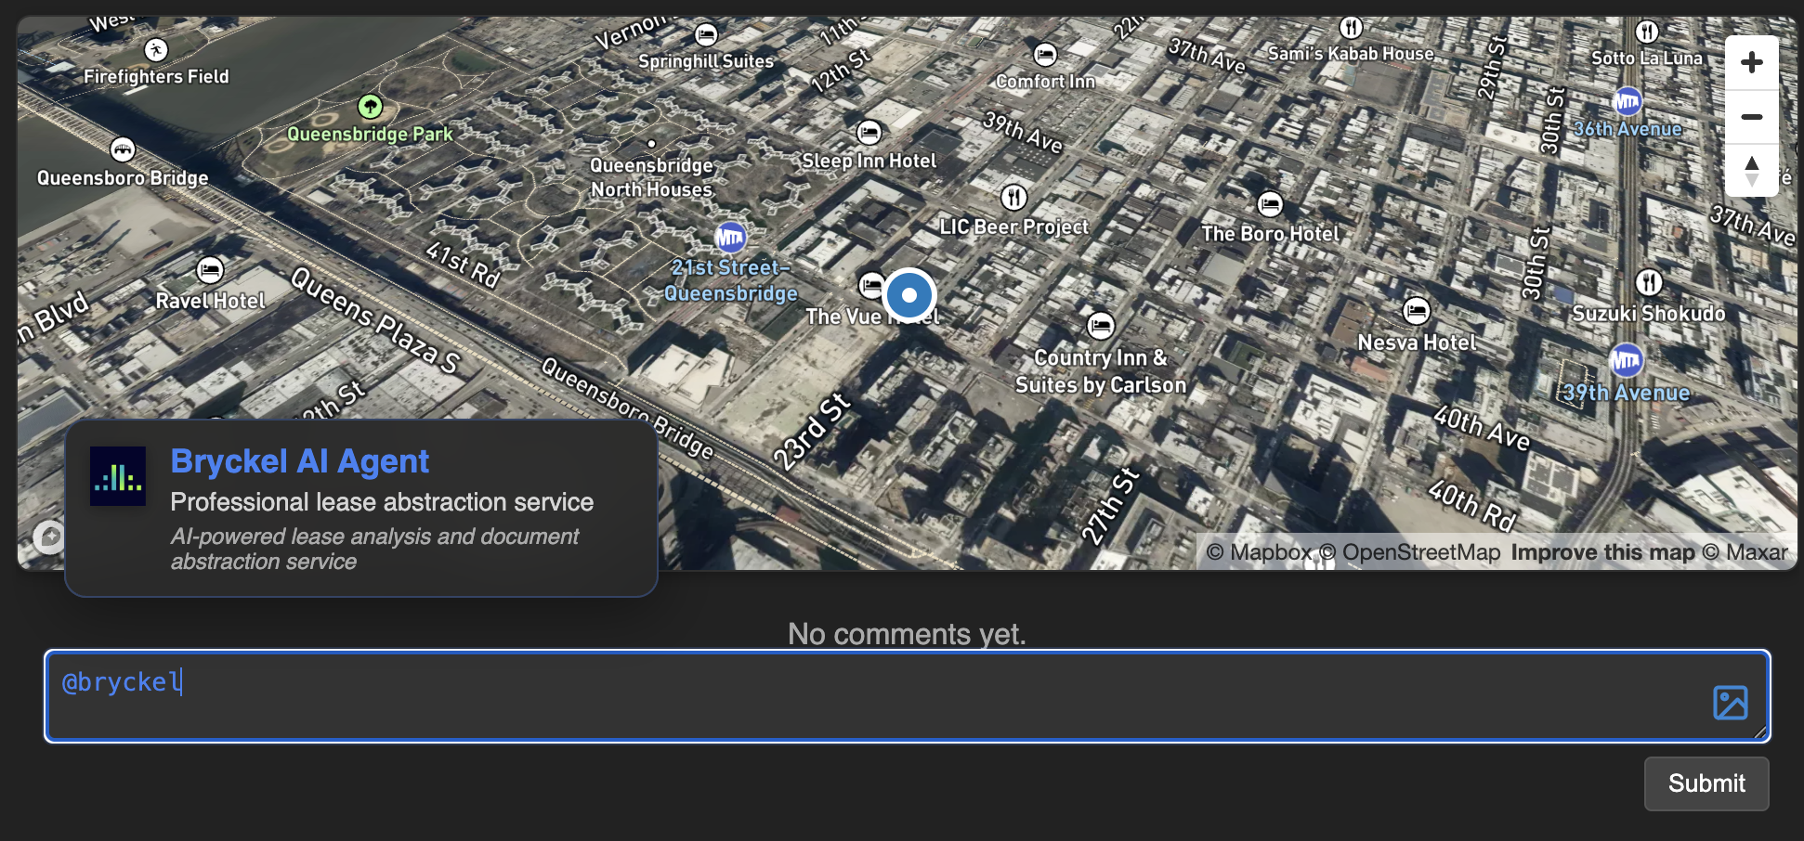Open the Mapbox attribution link
1804x841 pixels.
coord(1259,553)
